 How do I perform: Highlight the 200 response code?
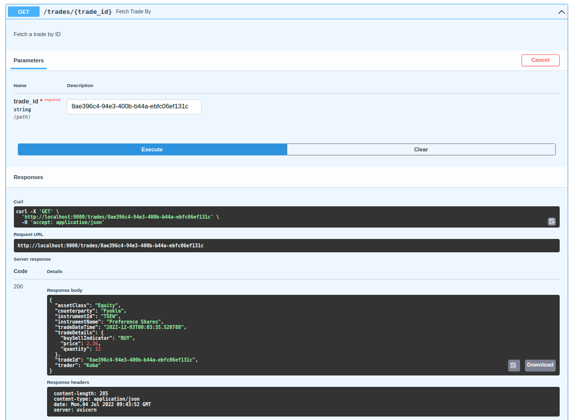18,286
